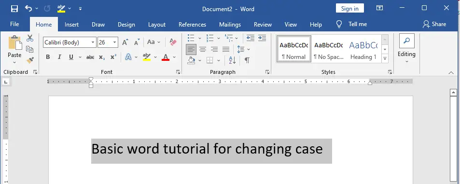Save the document with the floppy icon
Screen dimensions: 460x184
14,9
